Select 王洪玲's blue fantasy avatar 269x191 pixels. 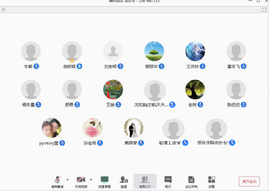(195, 51)
